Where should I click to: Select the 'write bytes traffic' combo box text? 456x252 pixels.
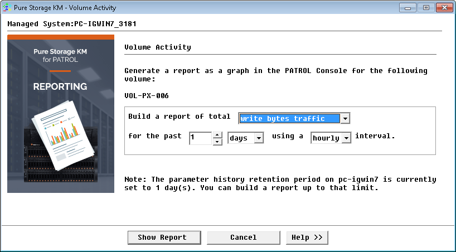pos(289,118)
